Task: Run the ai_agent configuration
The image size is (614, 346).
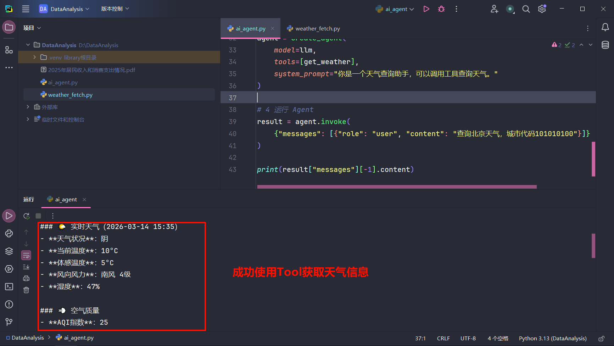Action: point(426,9)
